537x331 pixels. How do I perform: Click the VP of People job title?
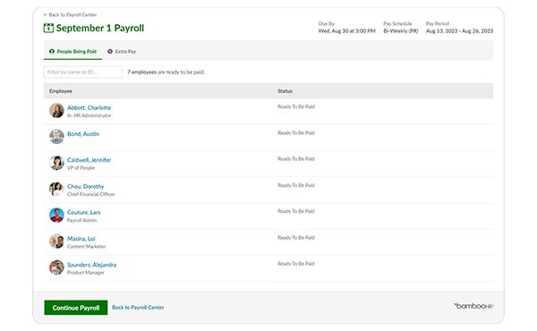coord(81,167)
